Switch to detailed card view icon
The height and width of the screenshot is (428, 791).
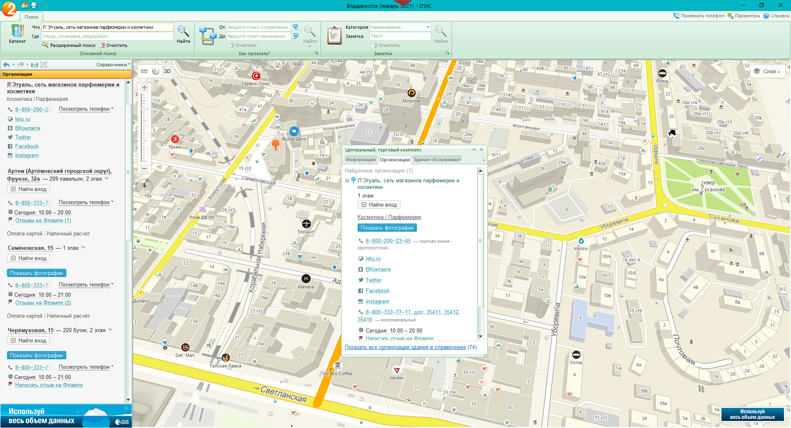tap(44, 65)
